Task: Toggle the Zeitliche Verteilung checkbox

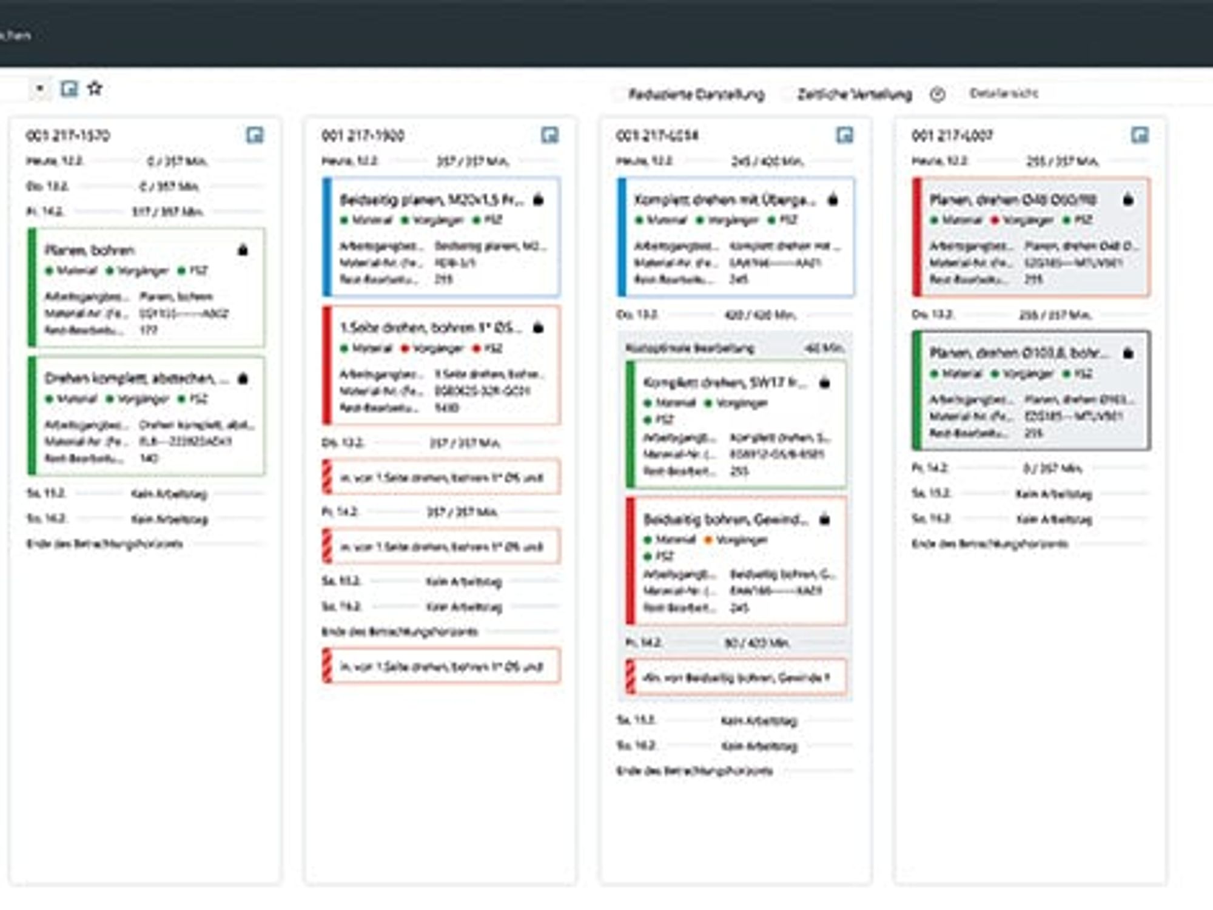Action: [x=787, y=94]
